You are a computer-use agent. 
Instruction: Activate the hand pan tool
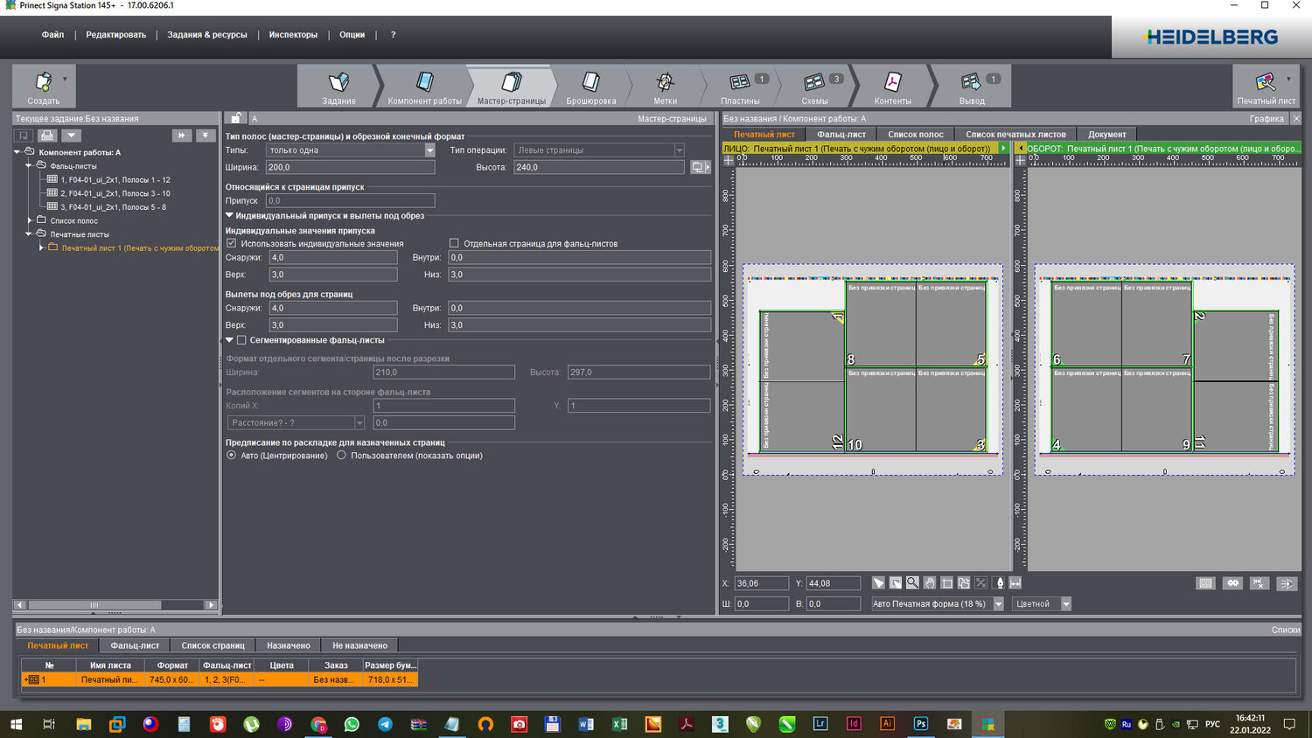930,583
